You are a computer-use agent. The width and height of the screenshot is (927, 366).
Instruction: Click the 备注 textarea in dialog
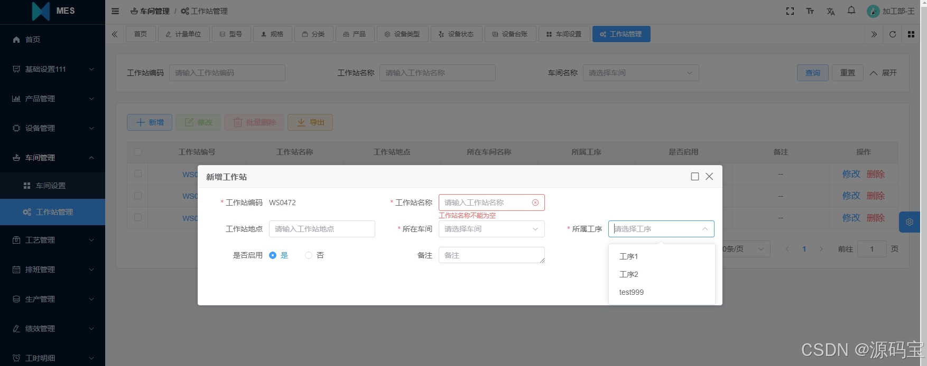click(492, 255)
